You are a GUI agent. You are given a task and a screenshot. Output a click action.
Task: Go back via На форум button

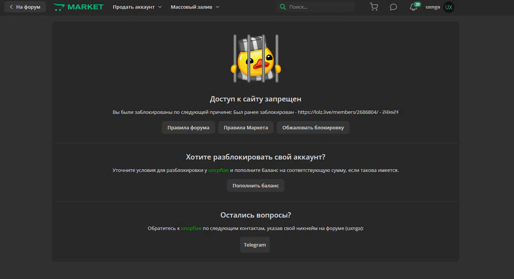click(25, 7)
